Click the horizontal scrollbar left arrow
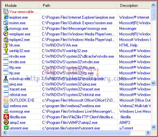The width and height of the screenshot is (158, 137). [5, 133]
